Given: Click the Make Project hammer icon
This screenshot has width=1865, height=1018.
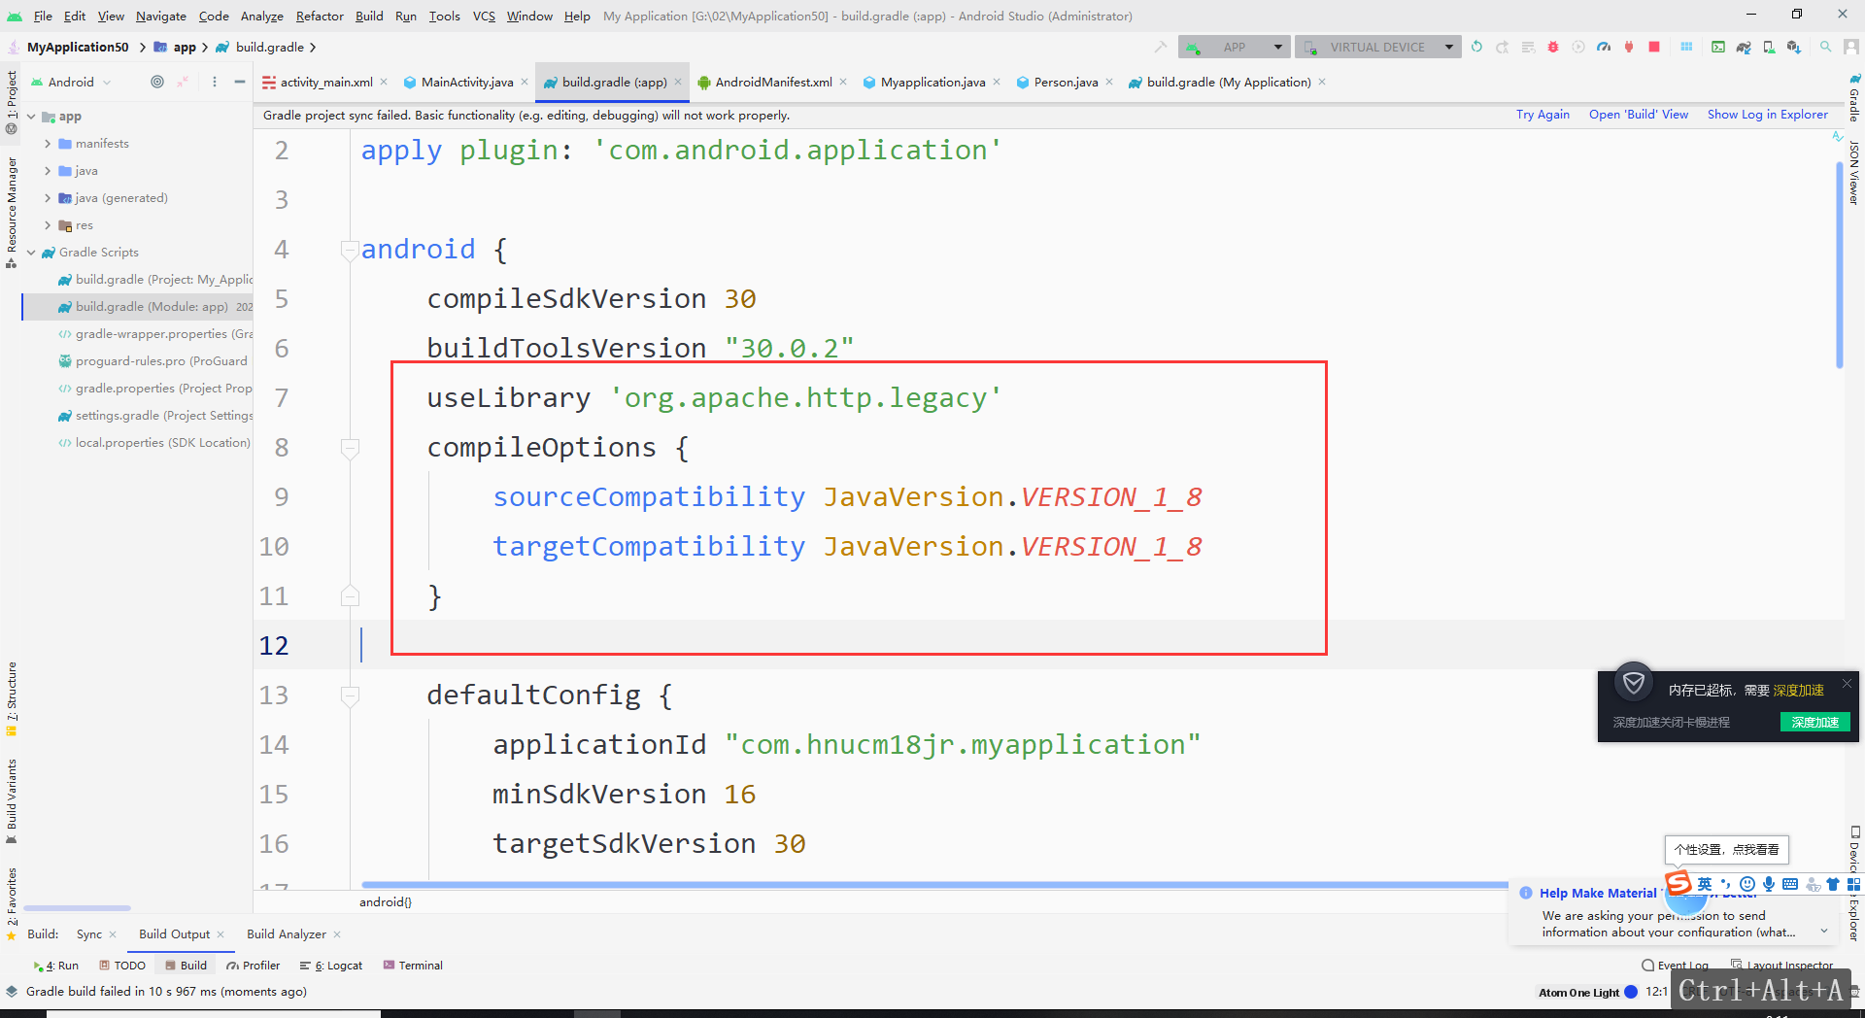Looking at the screenshot, I should click(x=1160, y=47).
